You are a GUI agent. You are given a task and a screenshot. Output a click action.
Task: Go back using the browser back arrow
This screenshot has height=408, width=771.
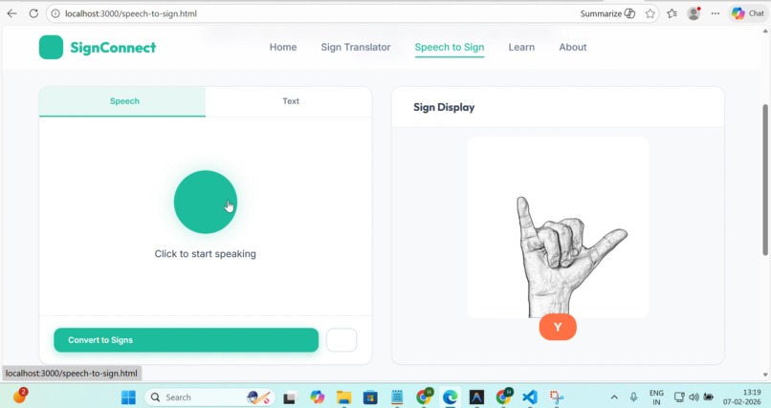[x=11, y=13]
